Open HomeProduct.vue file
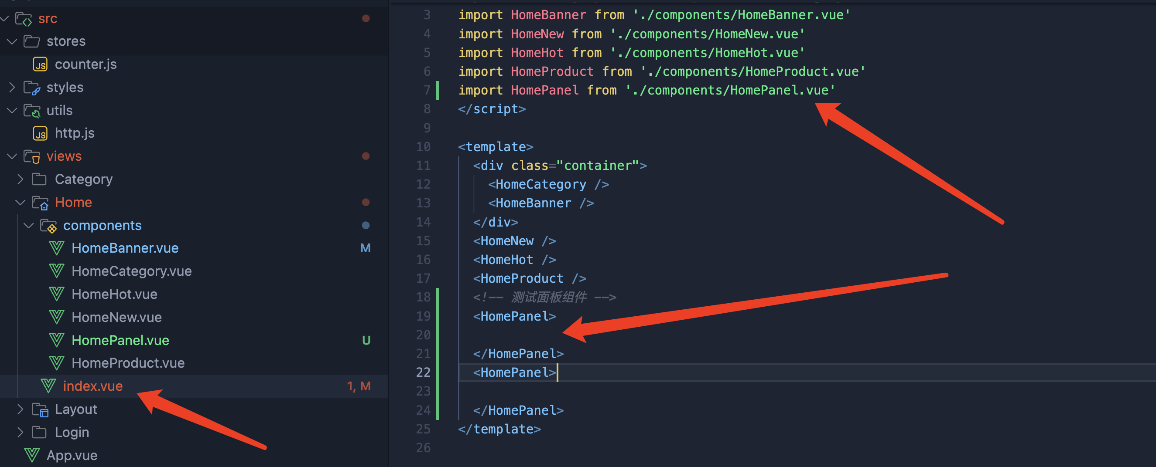Viewport: 1156px width, 467px height. (128, 363)
